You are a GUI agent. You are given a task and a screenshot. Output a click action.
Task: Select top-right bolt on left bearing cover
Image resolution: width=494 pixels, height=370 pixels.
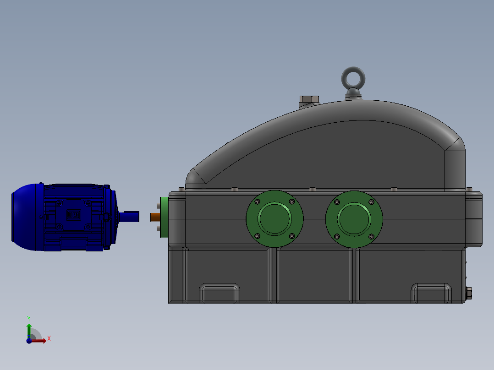click(x=292, y=201)
